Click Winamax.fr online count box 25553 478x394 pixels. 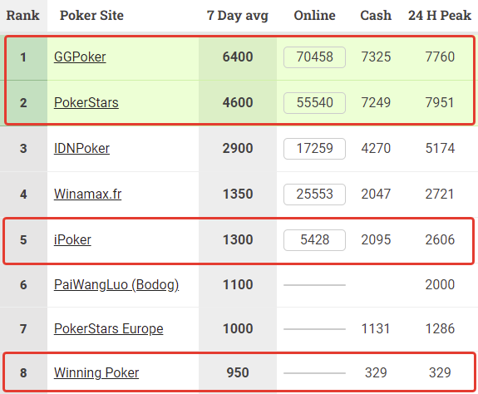pos(314,195)
